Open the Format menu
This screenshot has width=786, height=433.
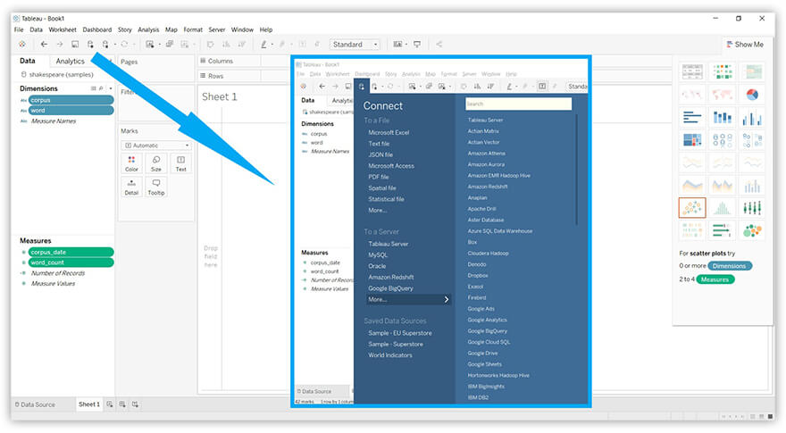coord(193,29)
